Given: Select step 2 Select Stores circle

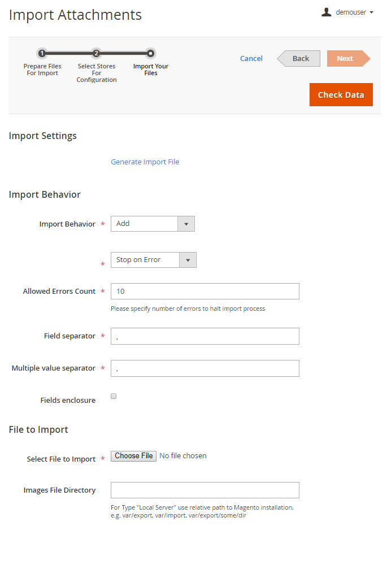Looking at the screenshot, I should click(97, 53).
